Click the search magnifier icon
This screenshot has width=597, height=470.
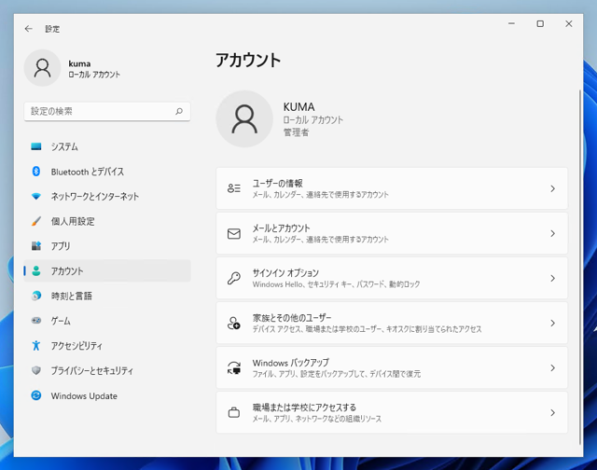(x=179, y=111)
